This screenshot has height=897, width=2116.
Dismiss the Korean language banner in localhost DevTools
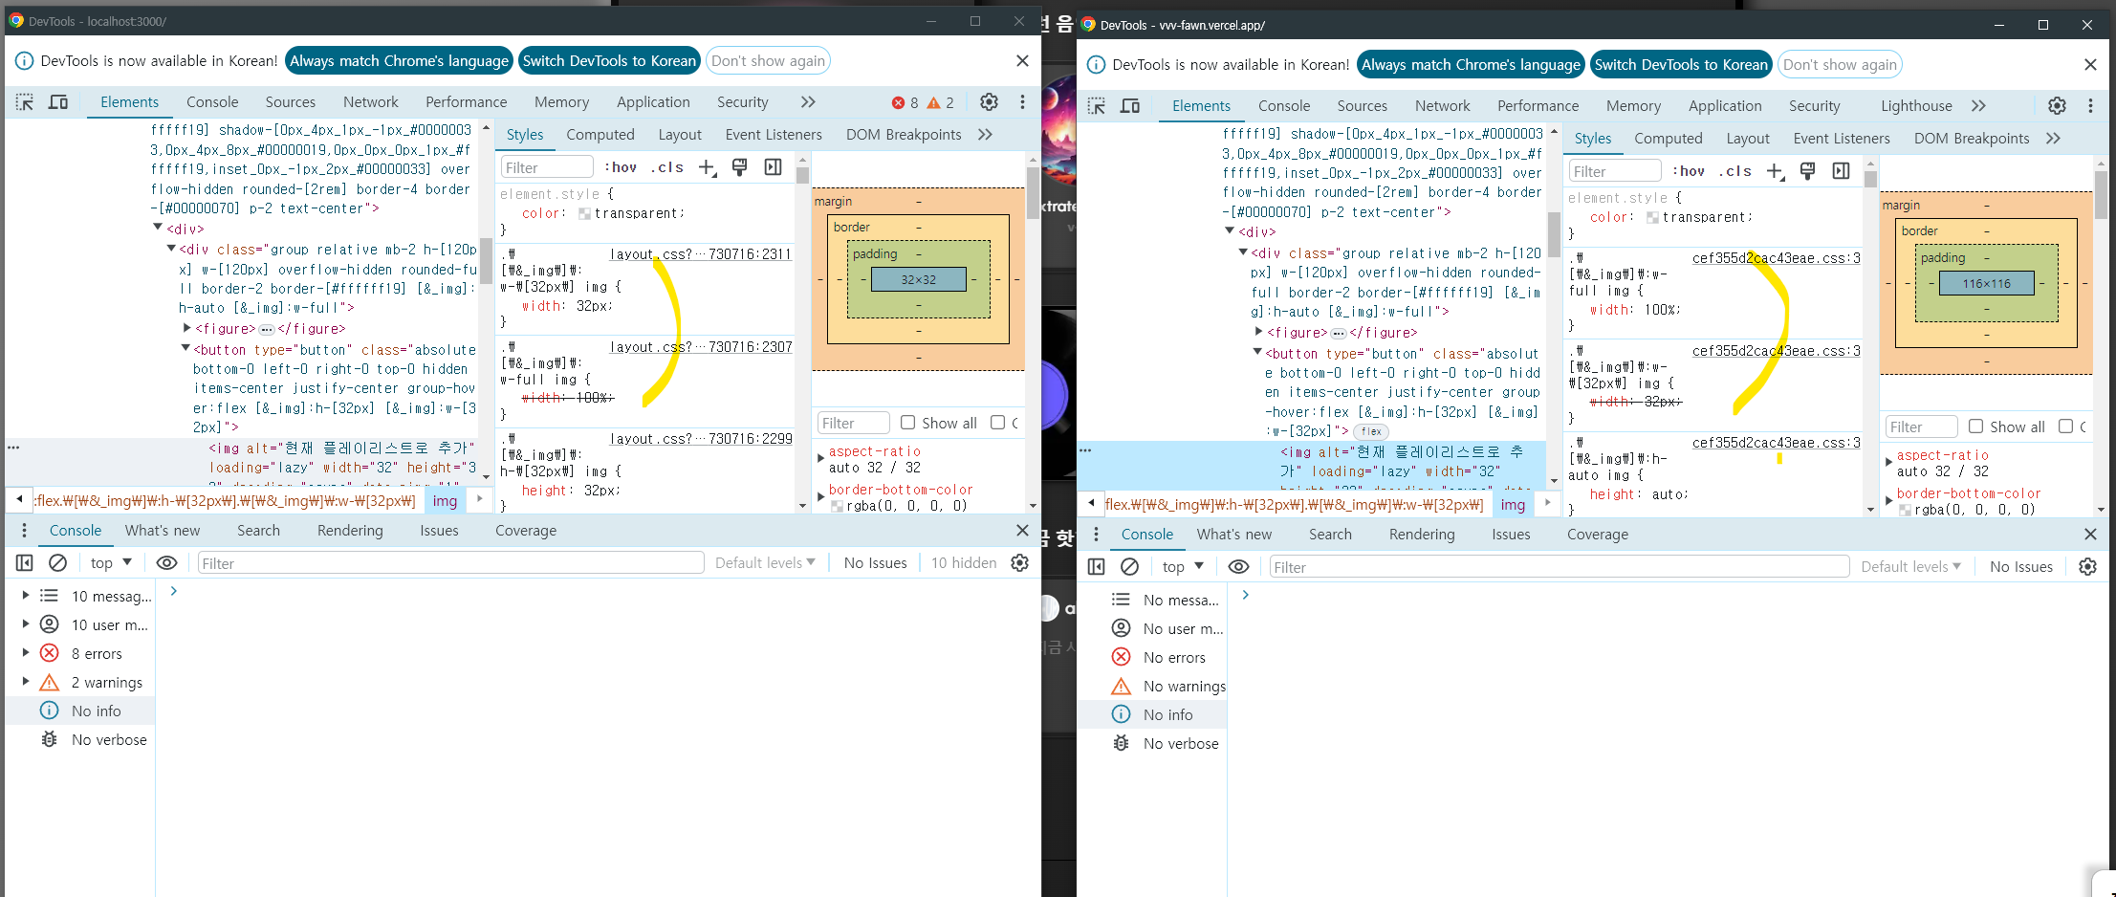coord(1022,61)
